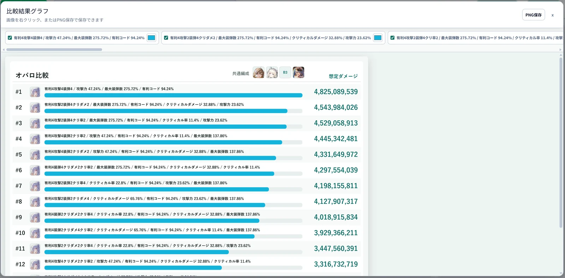This screenshot has width=565, height=278.
Task: Close the 比較結果グラフ dialog with x
Action: coord(552,15)
